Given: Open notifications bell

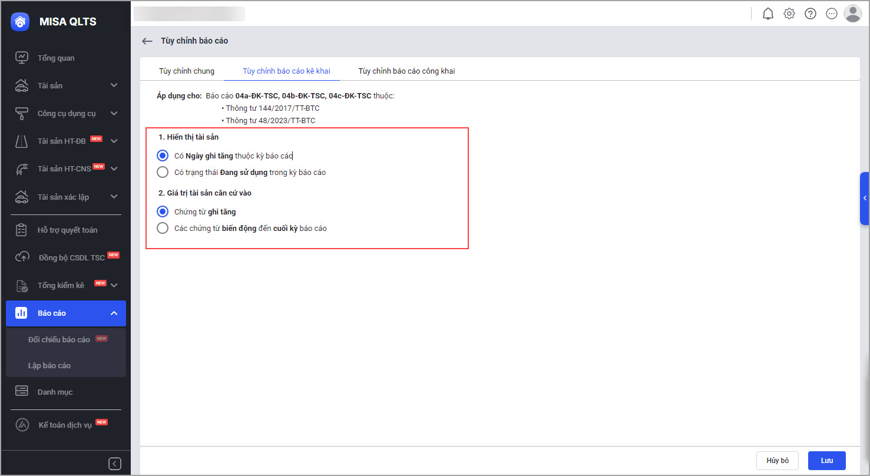Looking at the screenshot, I should coord(768,14).
